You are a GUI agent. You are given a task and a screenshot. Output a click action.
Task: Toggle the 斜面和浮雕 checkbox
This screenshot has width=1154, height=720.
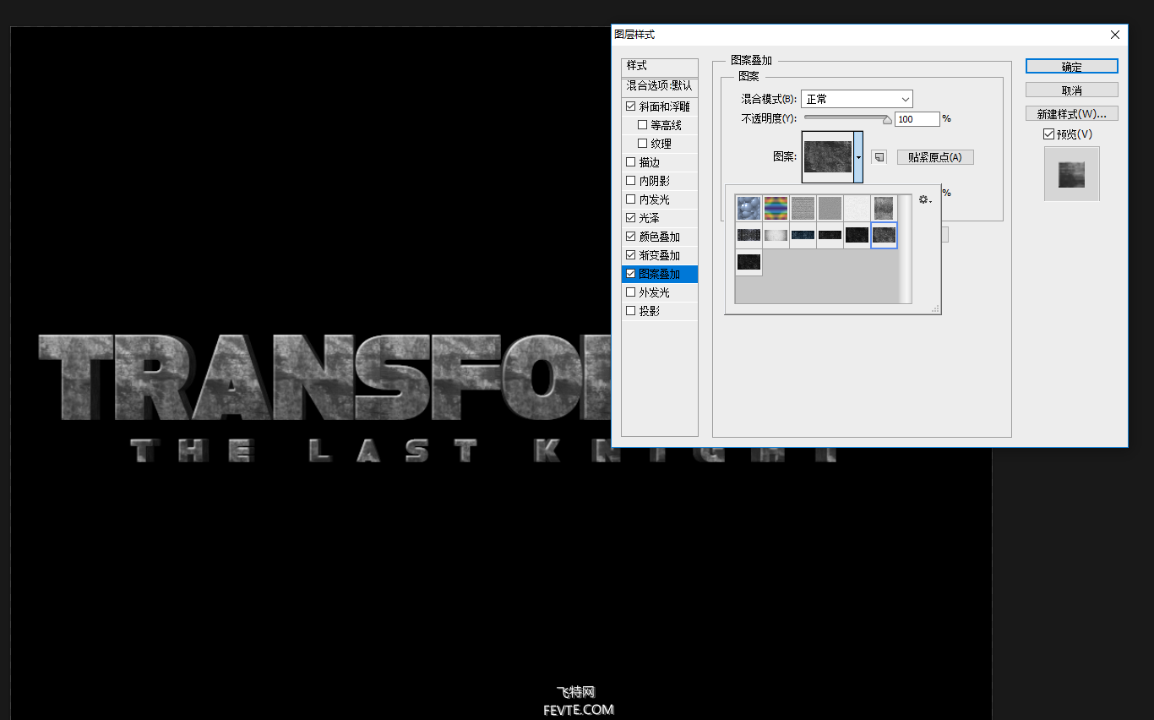[x=631, y=106]
